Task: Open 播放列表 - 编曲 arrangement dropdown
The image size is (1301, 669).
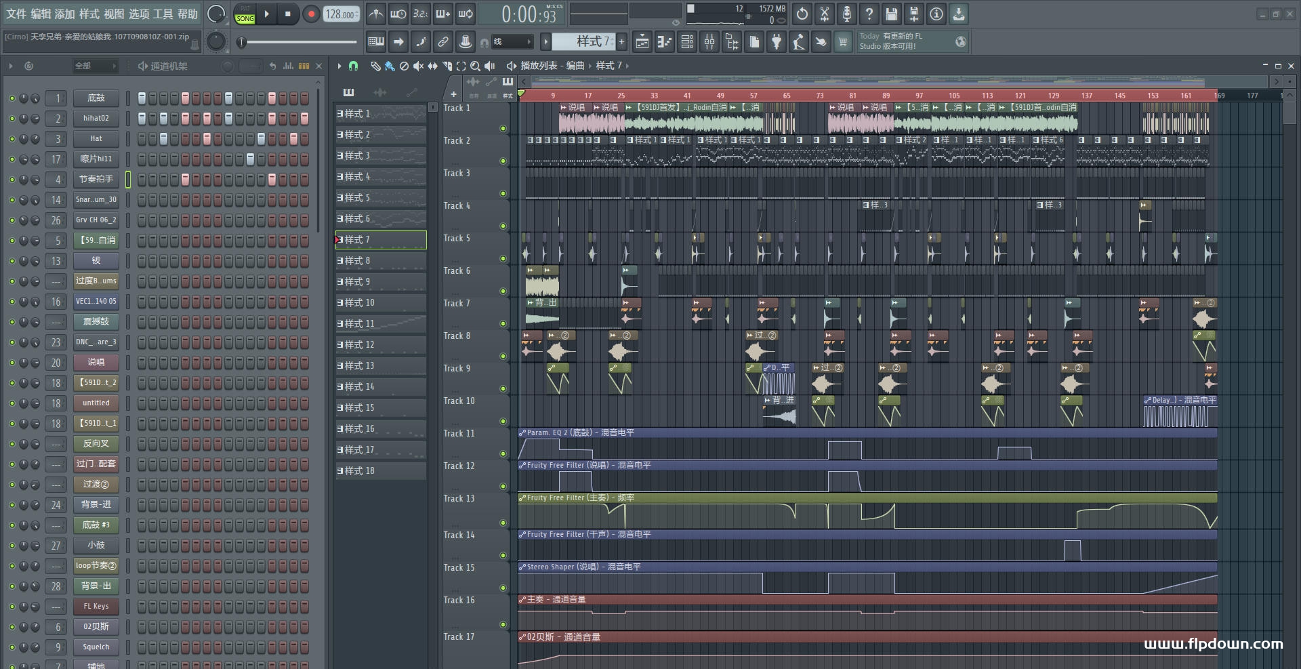Action: tap(552, 66)
